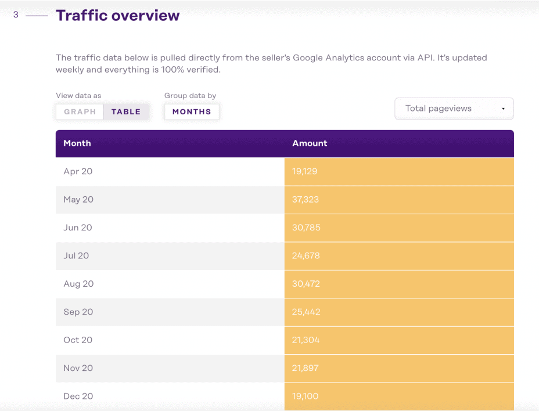Select the Traffic overview heading

[x=117, y=16]
